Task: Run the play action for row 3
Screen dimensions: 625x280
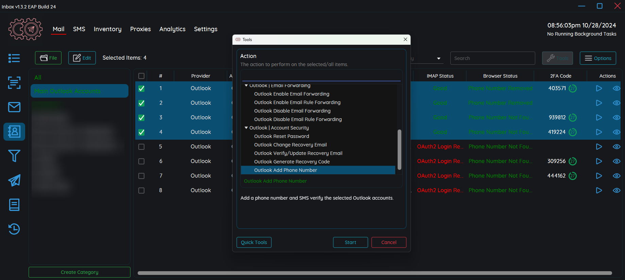Action: 599,118
